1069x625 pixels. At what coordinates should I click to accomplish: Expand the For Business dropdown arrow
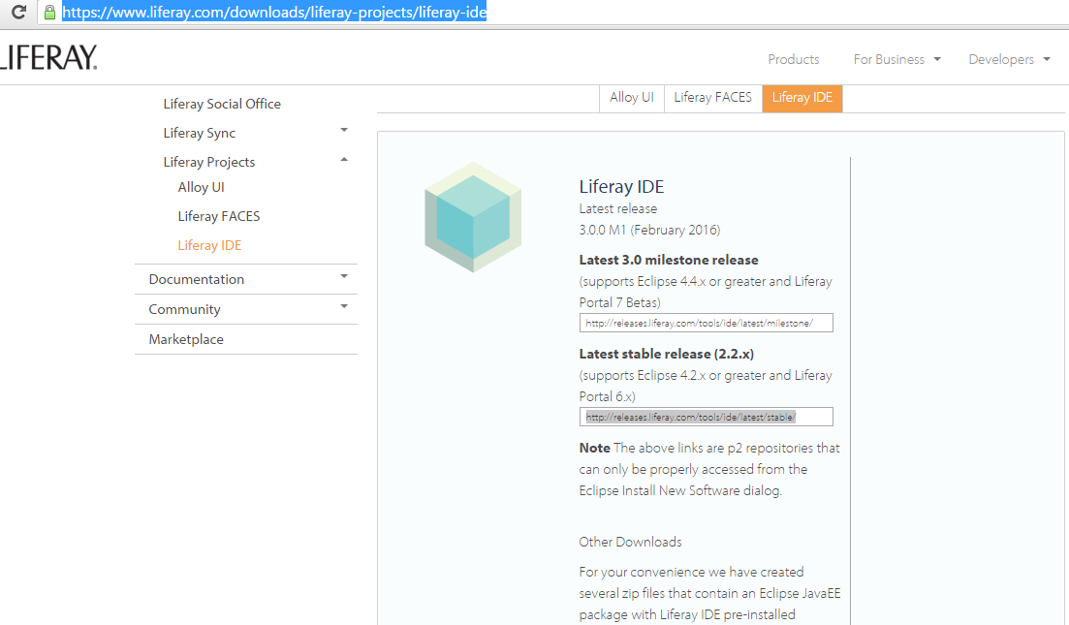point(937,59)
